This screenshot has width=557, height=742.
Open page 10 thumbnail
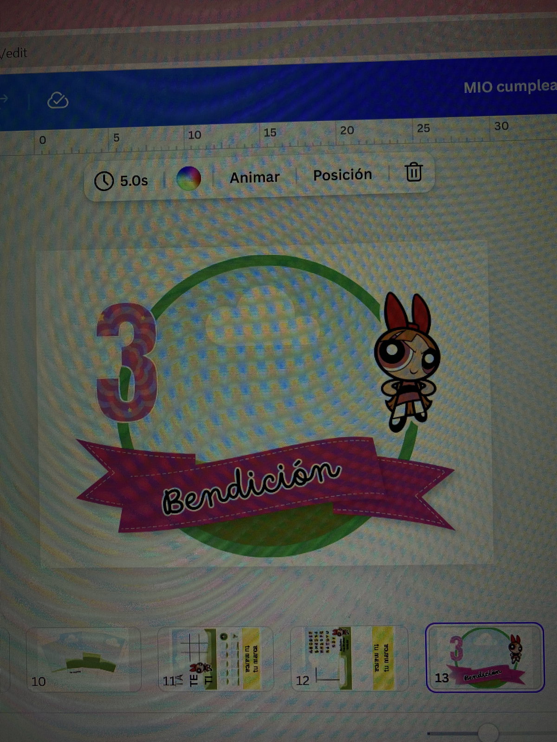tap(84, 659)
